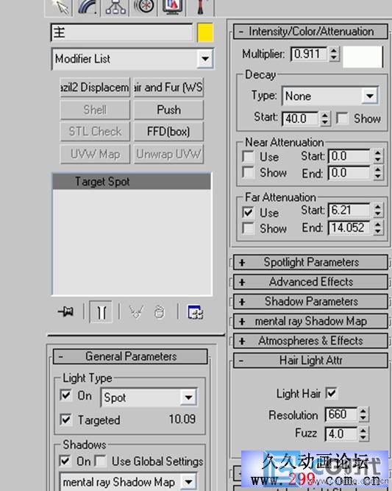Click the Near Attenuation Start spinner
The height and width of the screenshot is (491, 392).
click(x=378, y=156)
